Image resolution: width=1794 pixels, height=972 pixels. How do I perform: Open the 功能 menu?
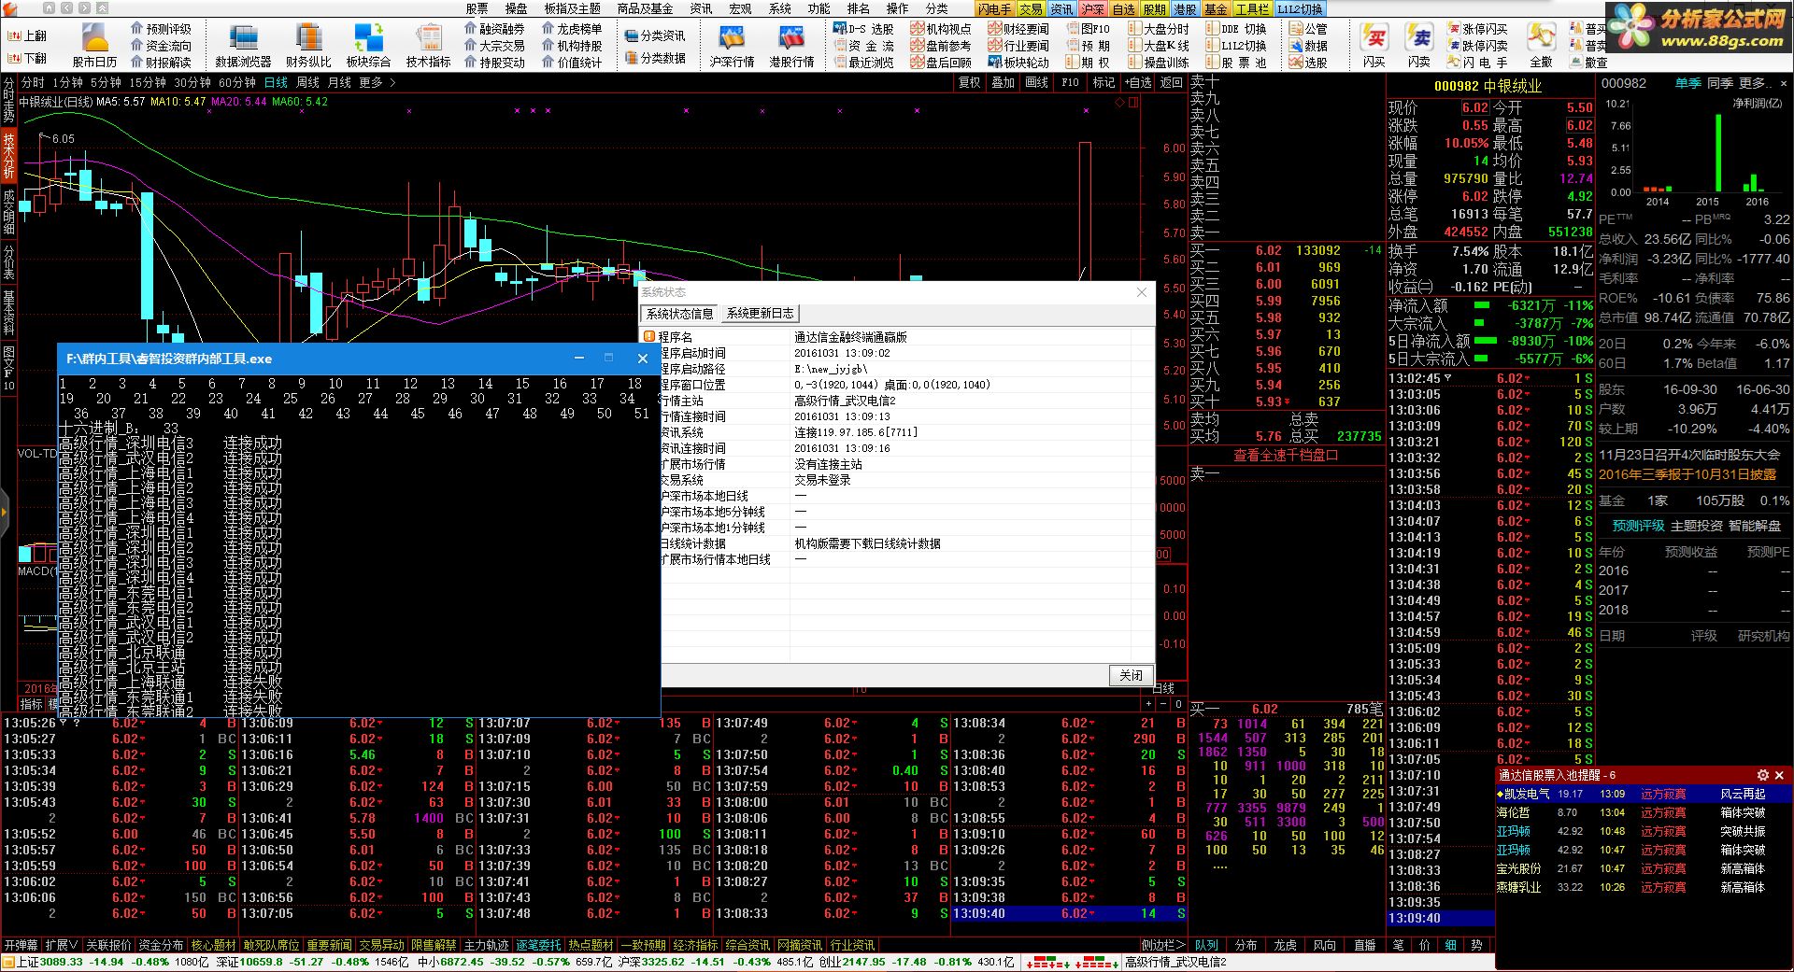coord(819,8)
